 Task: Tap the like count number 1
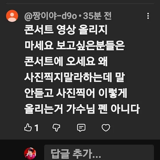36,128
